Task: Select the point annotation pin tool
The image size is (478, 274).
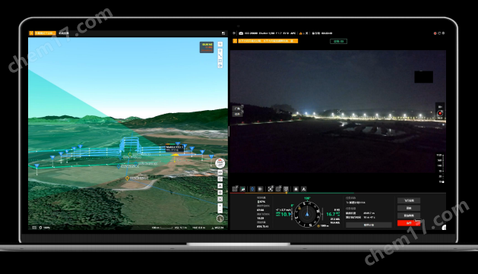Action: tap(220, 51)
